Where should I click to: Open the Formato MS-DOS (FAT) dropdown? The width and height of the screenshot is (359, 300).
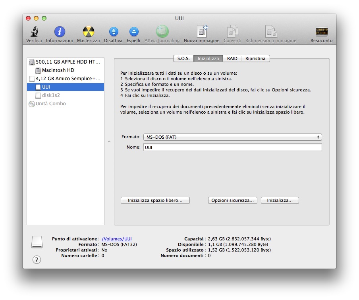point(233,137)
